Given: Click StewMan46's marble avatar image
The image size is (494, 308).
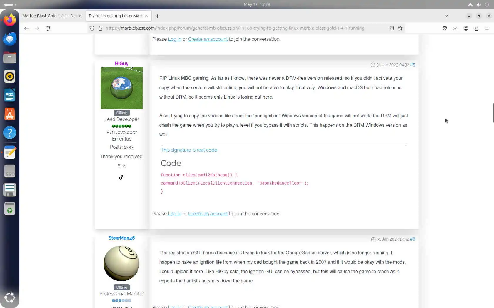Looking at the screenshot, I should coord(121,263).
